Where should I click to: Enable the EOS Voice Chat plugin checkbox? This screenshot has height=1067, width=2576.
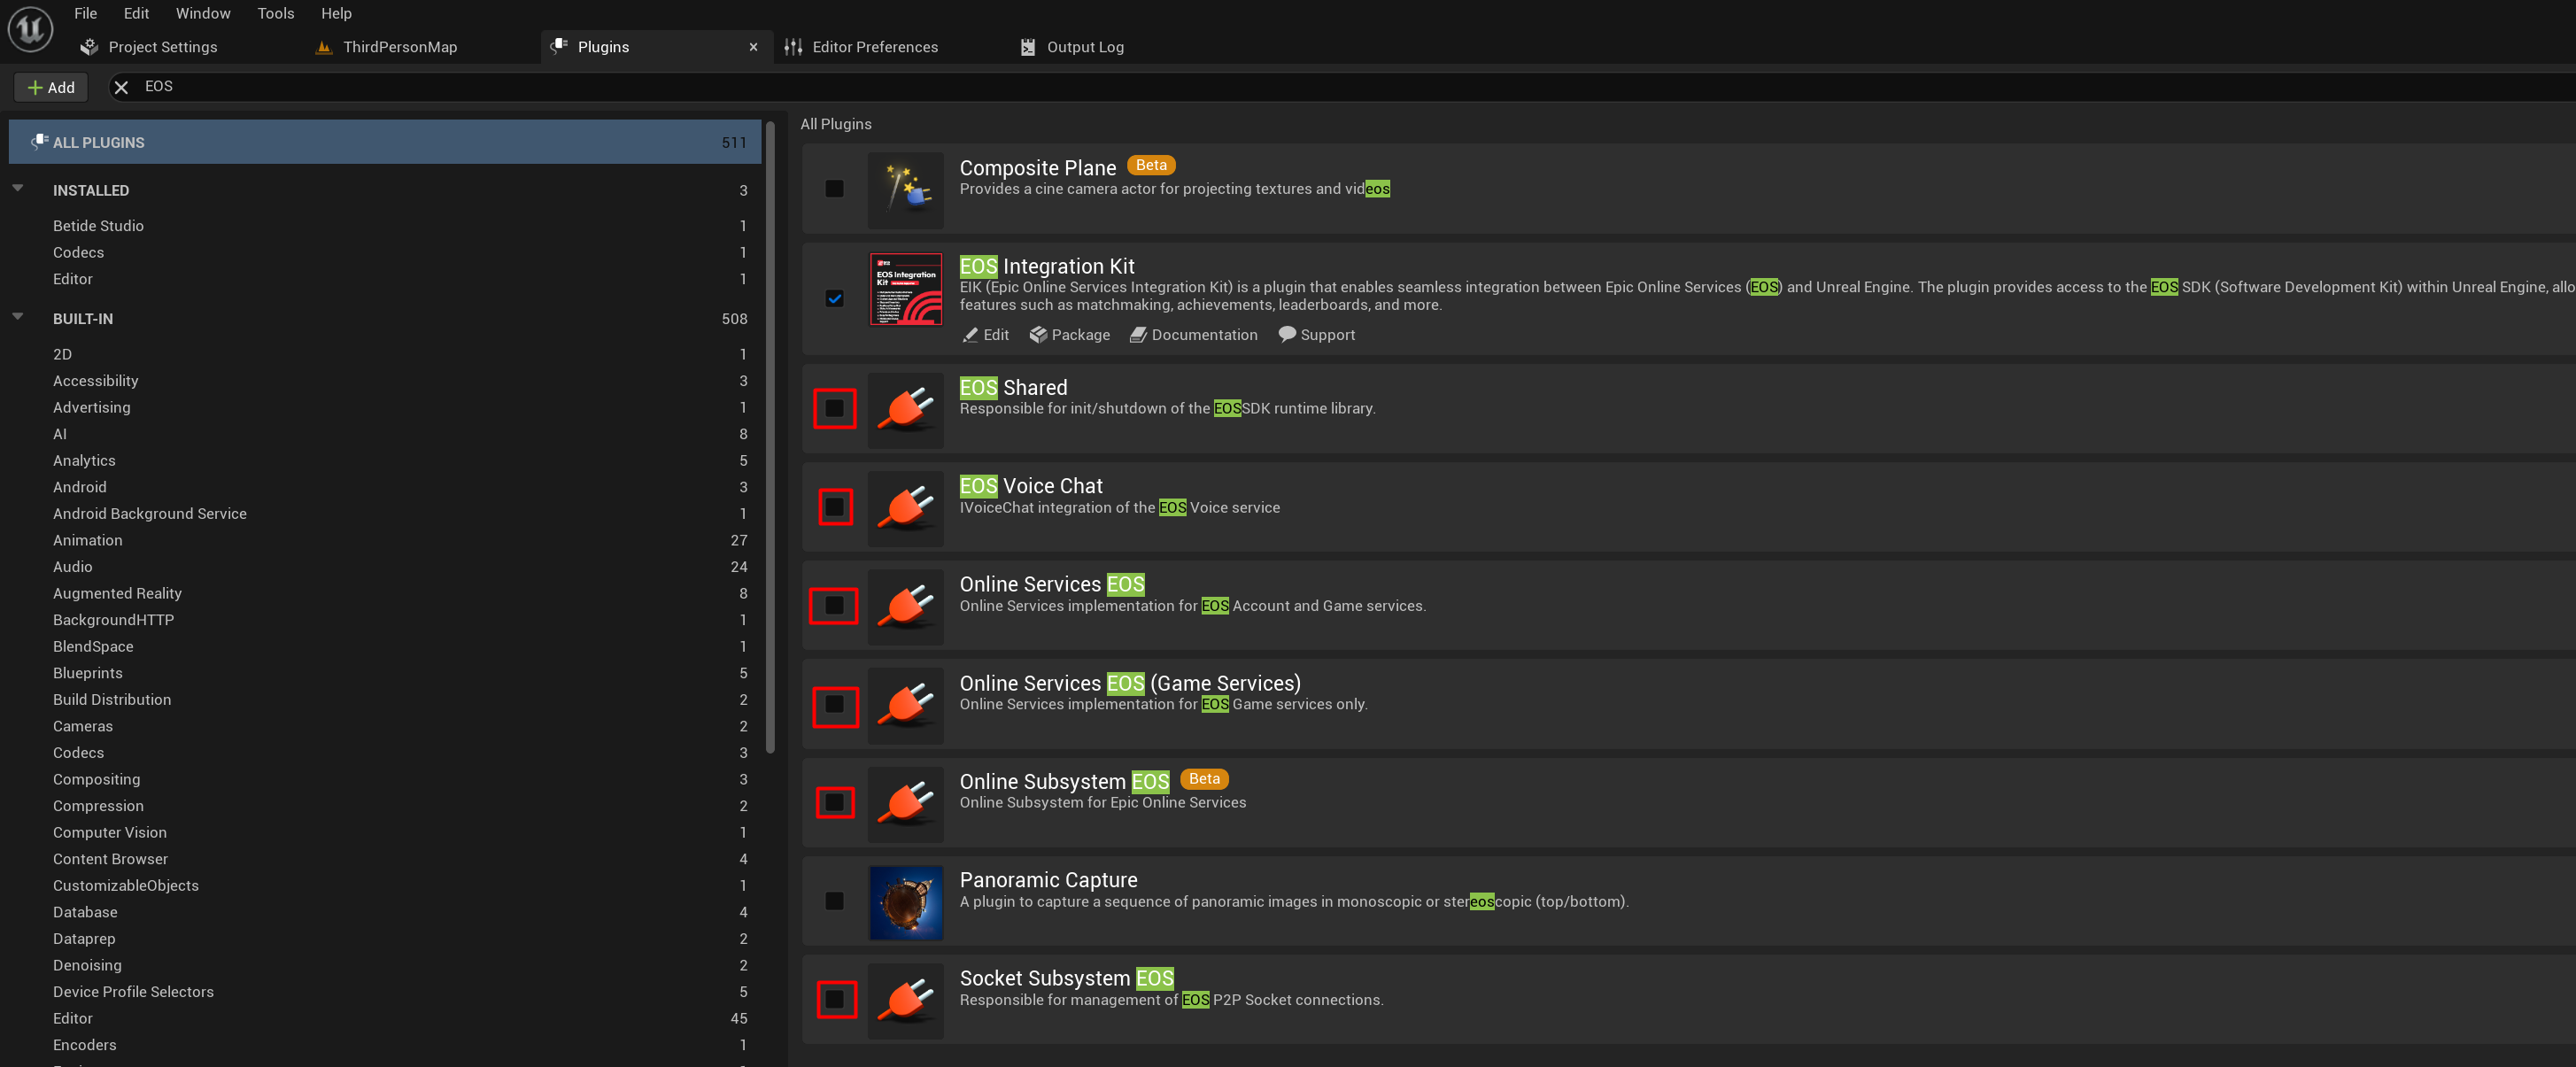pos(834,507)
